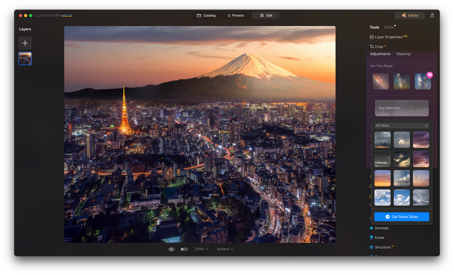The width and height of the screenshot is (454, 275).
Task: Switch to the Masking tab
Action: tap(403, 54)
